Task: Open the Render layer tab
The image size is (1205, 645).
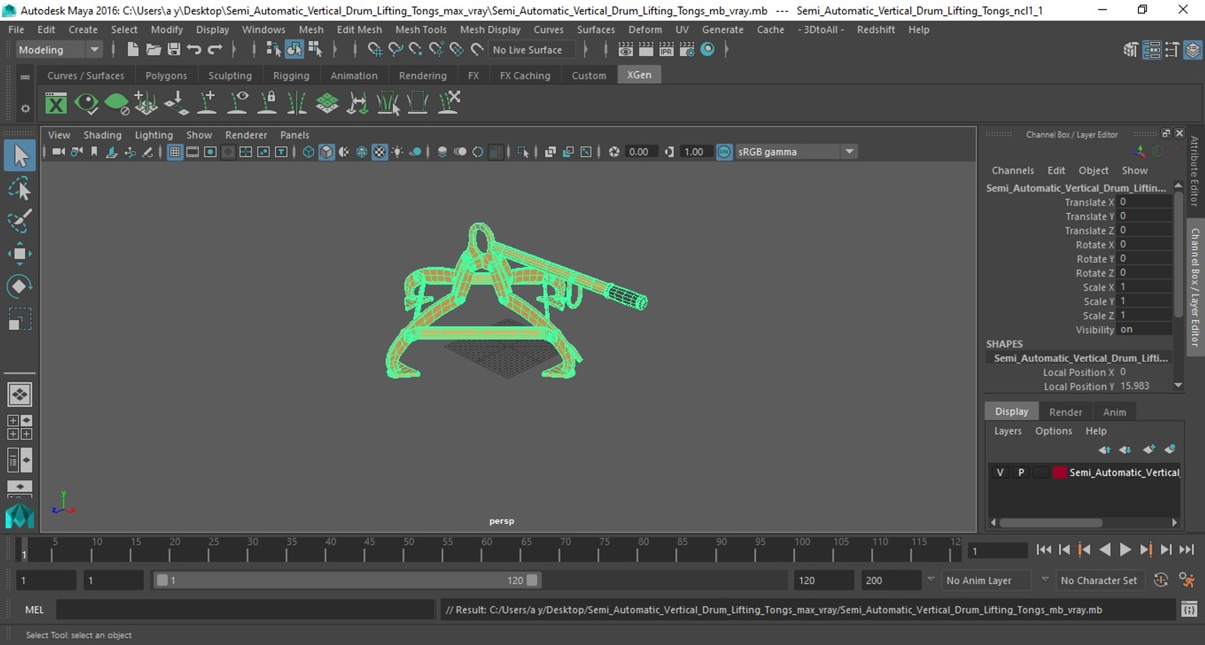Action: (x=1066, y=412)
